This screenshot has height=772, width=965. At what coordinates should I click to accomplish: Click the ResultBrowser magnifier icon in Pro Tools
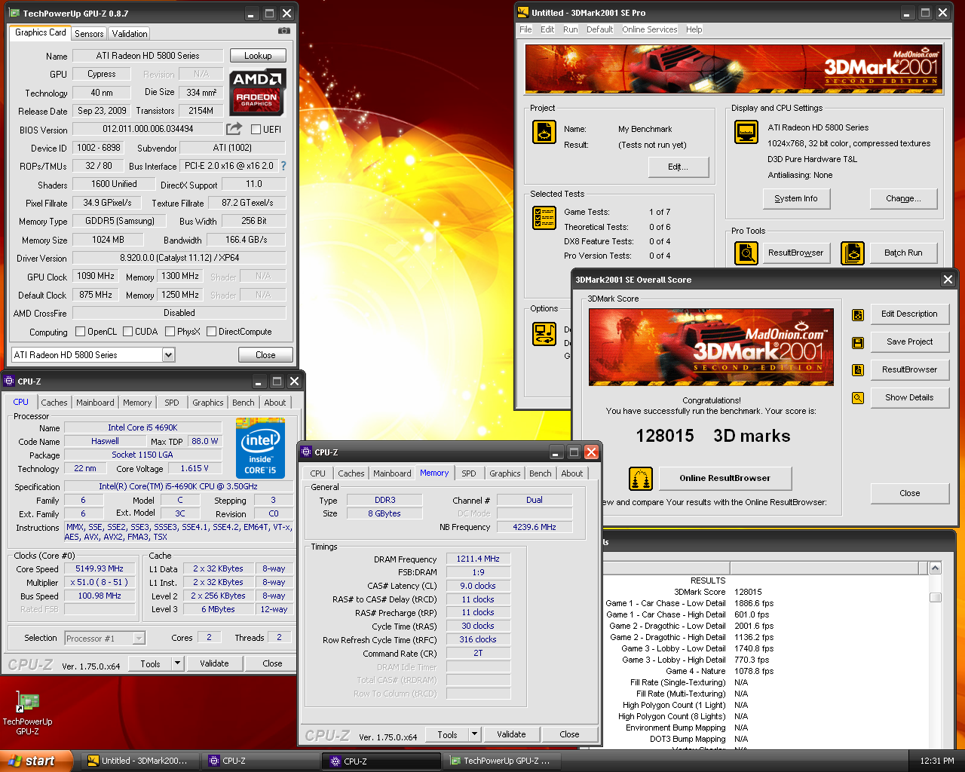[746, 253]
